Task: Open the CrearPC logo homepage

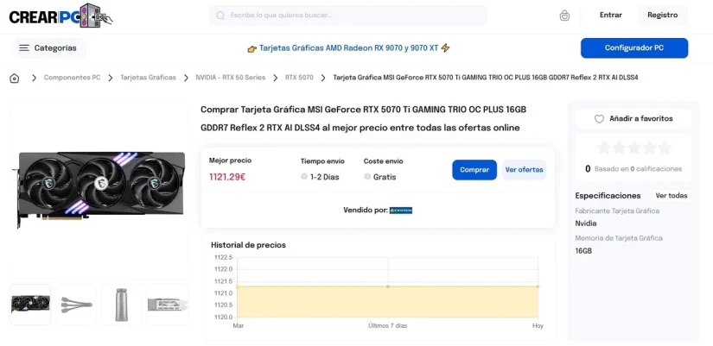Action: pos(61,16)
